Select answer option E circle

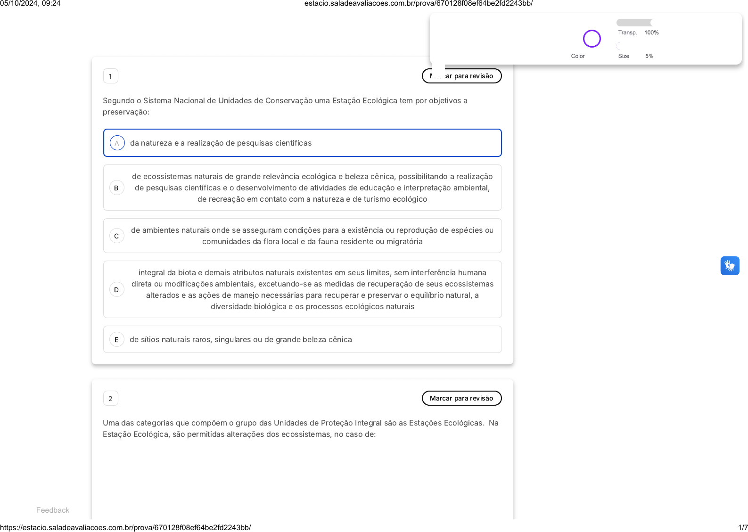pyautogui.click(x=116, y=340)
